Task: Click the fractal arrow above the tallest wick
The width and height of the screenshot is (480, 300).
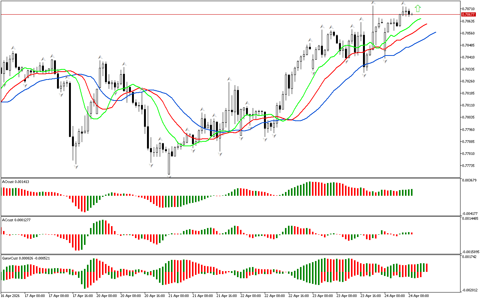Action: pyautogui.click(x=373, y=3)
